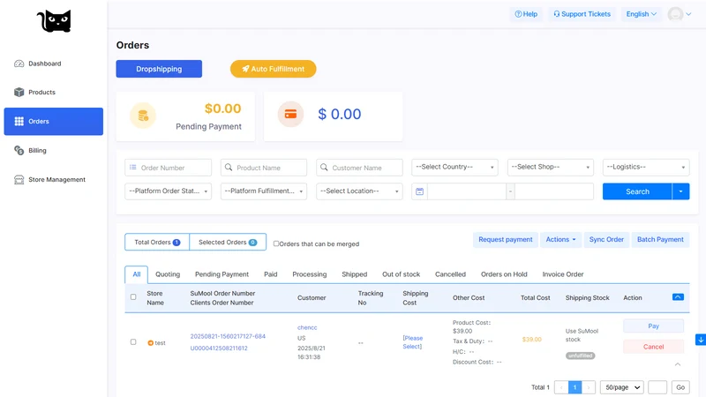Click the orange credit card icon
The height and width of the screenshot is (397, 706).
290,115
